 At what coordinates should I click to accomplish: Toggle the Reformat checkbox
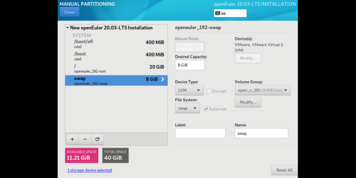coord(206,109)
